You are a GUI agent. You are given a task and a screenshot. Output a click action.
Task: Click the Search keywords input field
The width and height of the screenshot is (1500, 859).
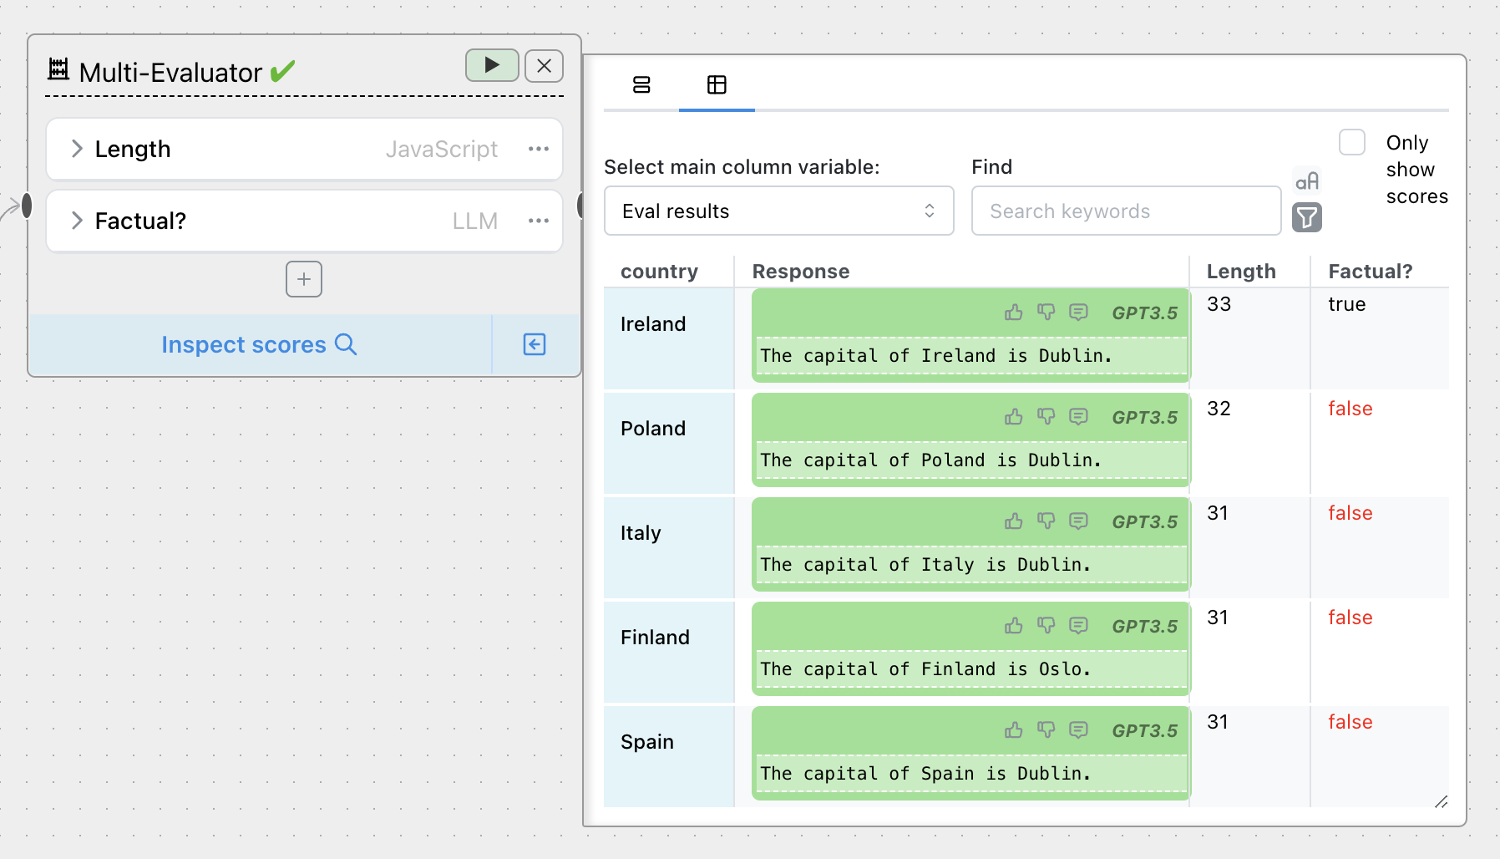(1126, 211)
